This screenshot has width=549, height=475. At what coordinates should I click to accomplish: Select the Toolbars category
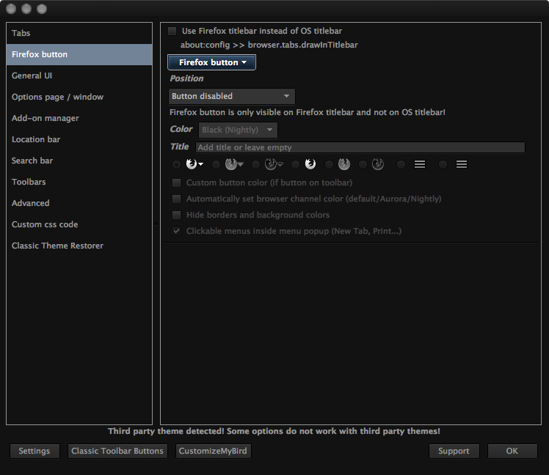pos(79,182)
